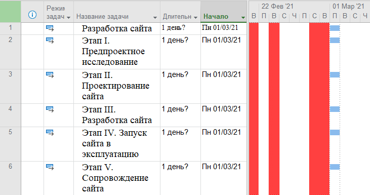Click task mode icon for Этап III row
Screen dimensions: 370x195
50,109
